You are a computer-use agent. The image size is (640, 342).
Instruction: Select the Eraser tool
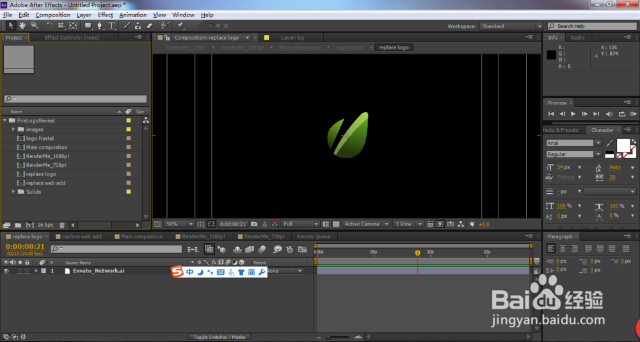149,26
